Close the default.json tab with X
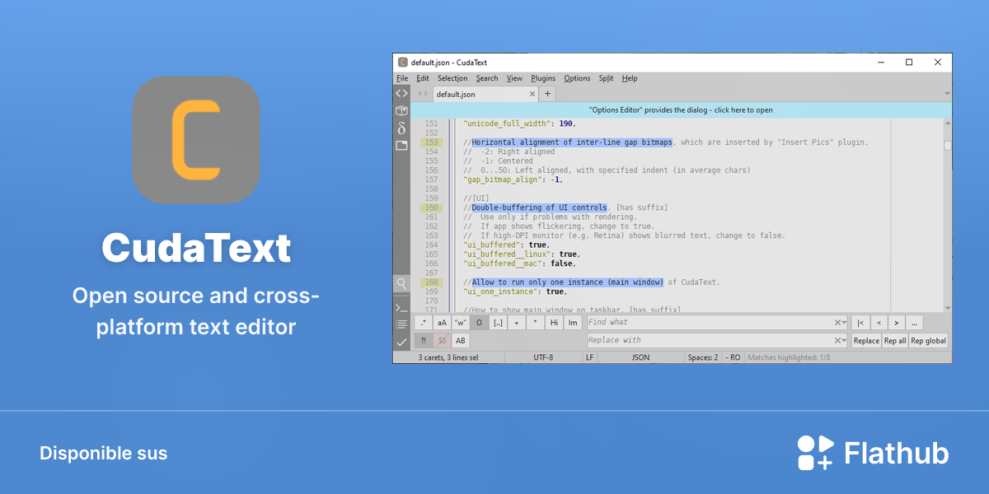Image resolution: width=989 pixels, height=494 pixels. [x=532, y=94]
